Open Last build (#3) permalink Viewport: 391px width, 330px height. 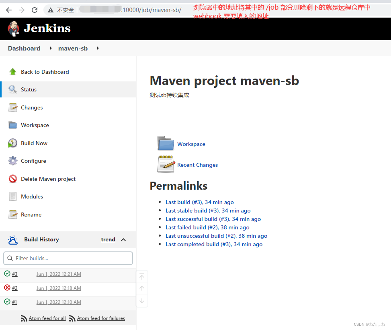200,202
